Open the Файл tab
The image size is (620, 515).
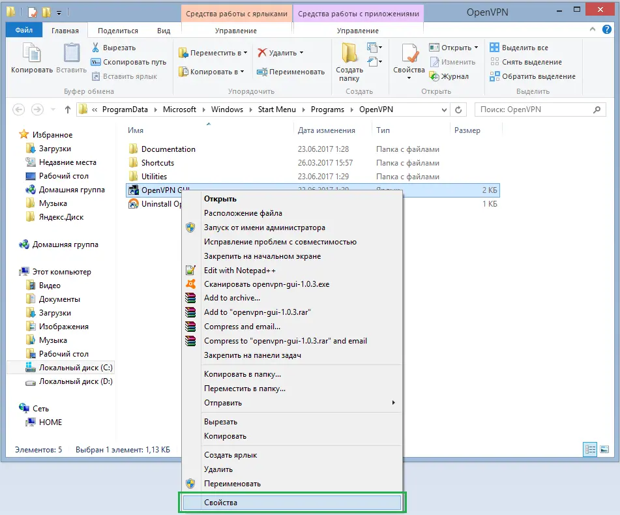coord(23,30)
